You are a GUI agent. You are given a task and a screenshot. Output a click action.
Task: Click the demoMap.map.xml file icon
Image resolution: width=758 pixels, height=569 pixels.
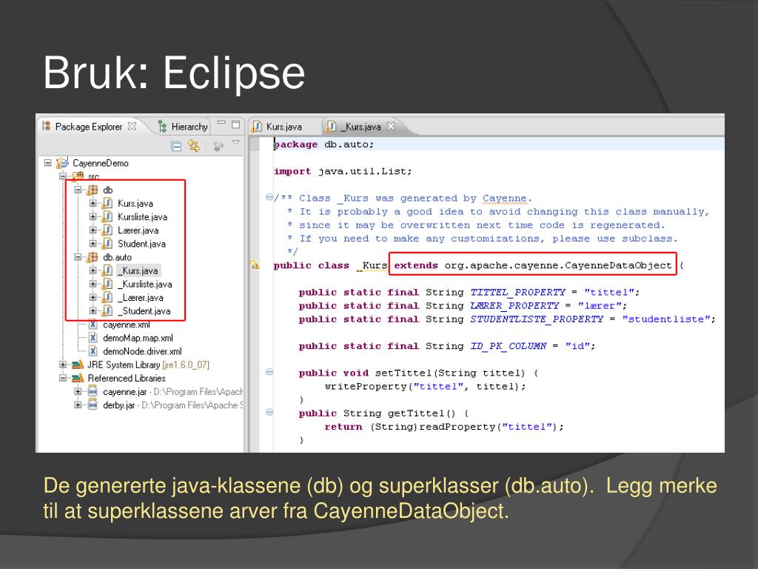pyautogui.click(x=93, y=338)
